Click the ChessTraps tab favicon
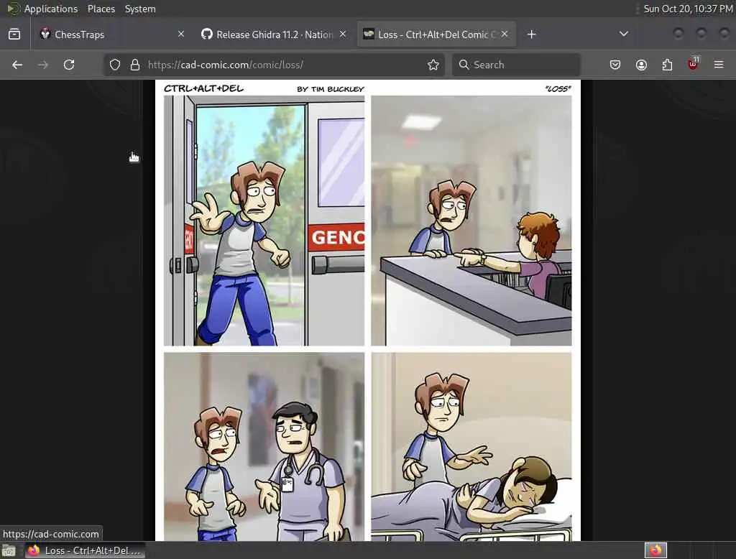 [x=45, y=34]
